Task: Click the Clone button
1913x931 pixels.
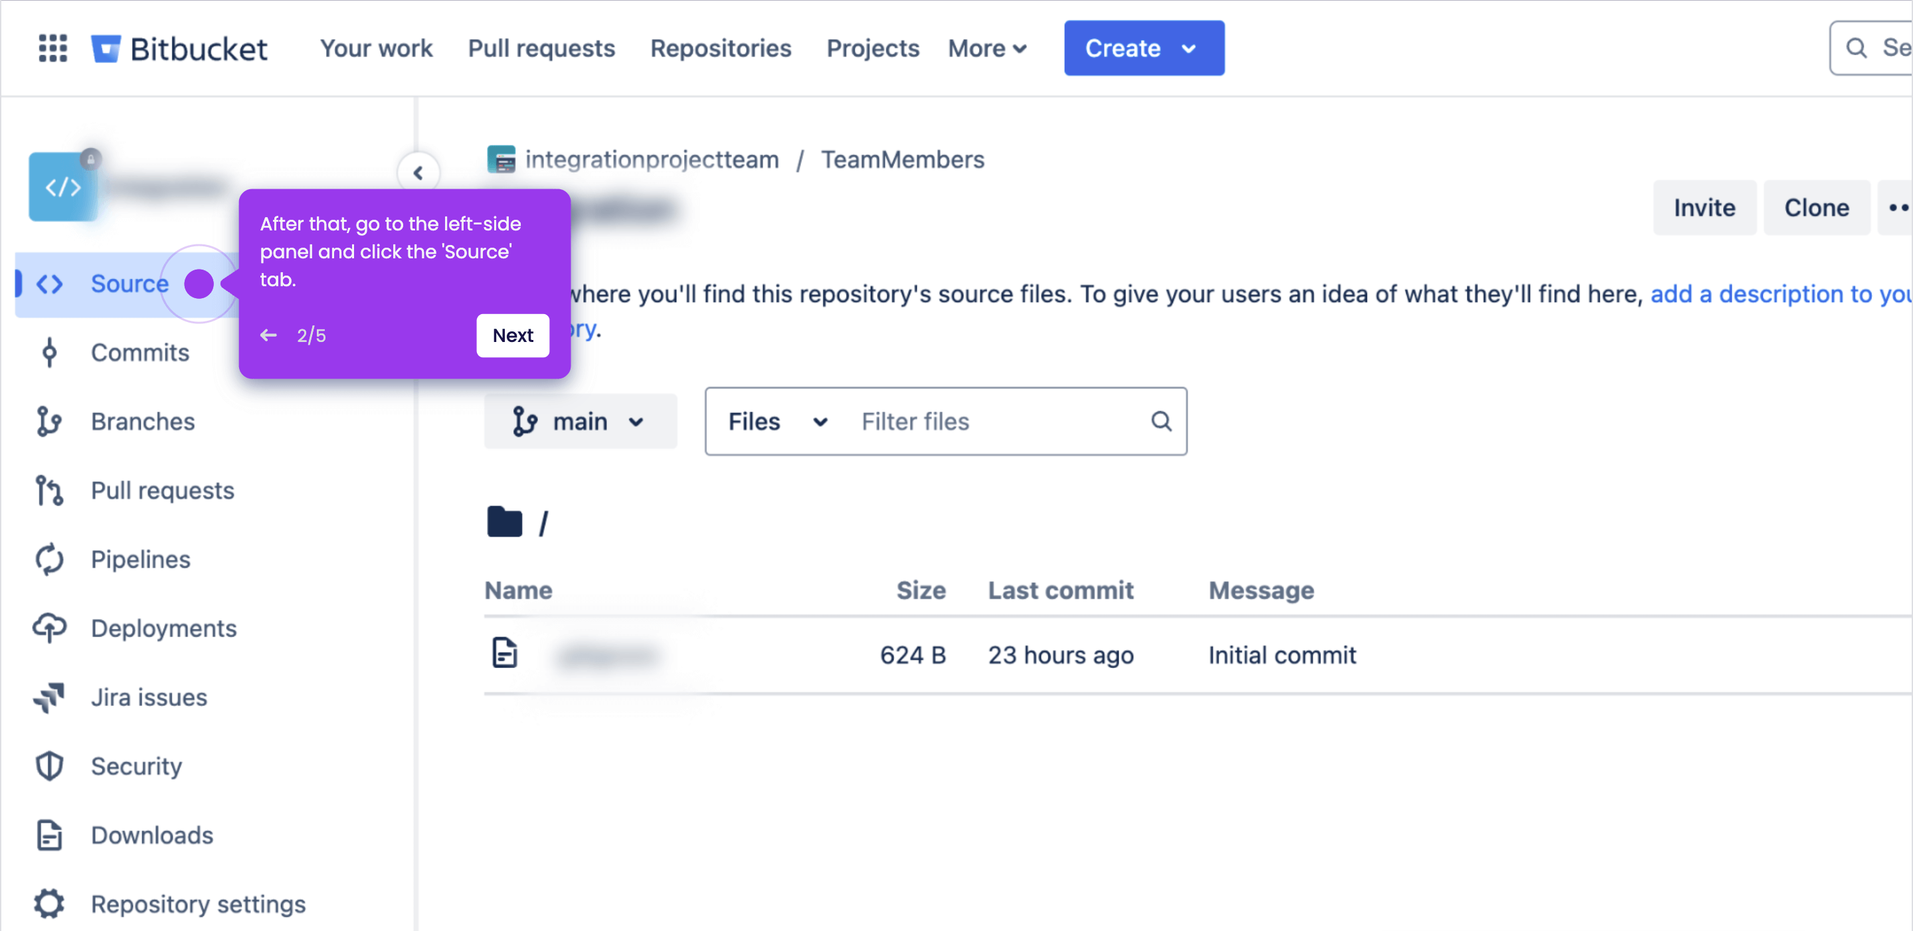Action: tap(1817, 208)
